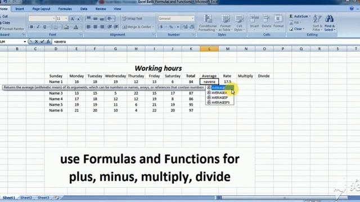
Task: Open Find & Select binoculars menu
Action: (x=330, y=23)
